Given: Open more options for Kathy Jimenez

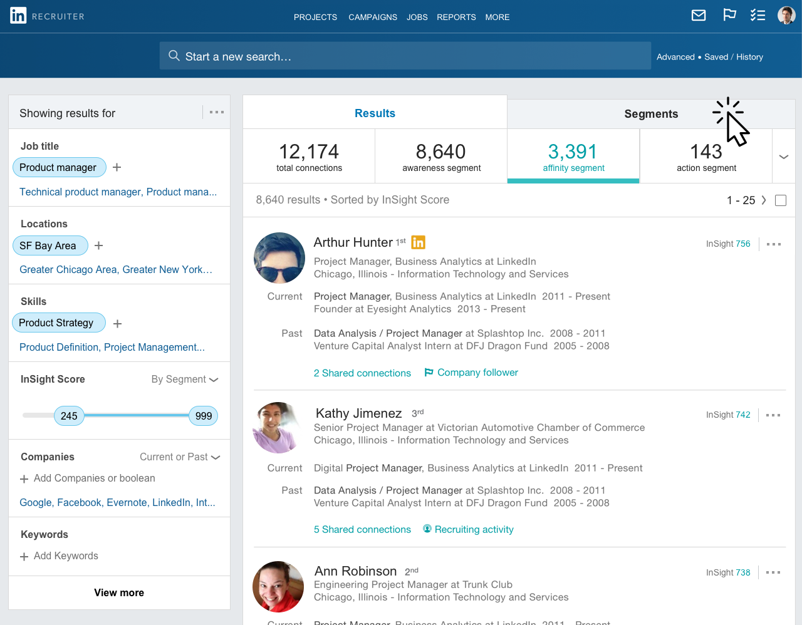Looking at the screenshot, I should (774, 415).
